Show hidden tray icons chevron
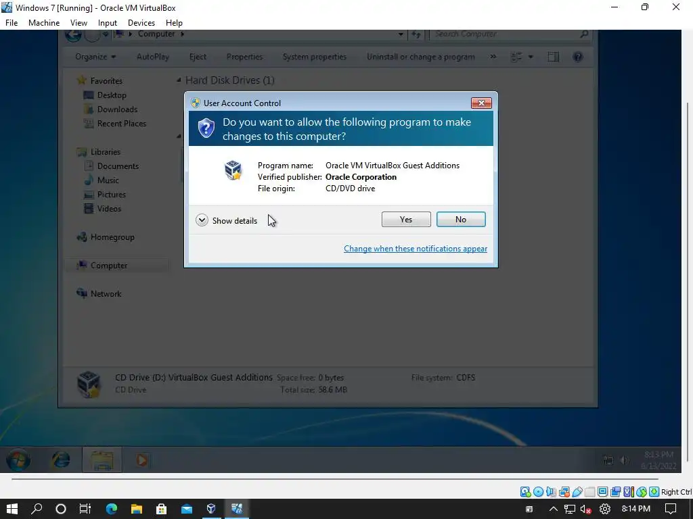 (x=553, y=510)
